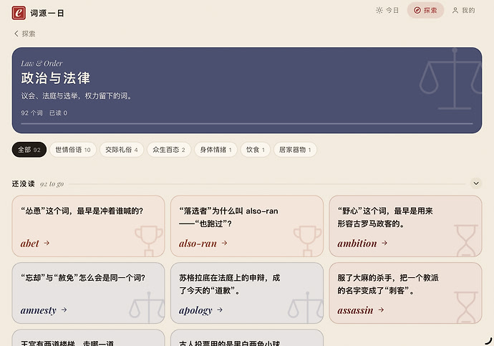
Task: Click the red 词源一日 app logo
Action: [x=19, y=13]
